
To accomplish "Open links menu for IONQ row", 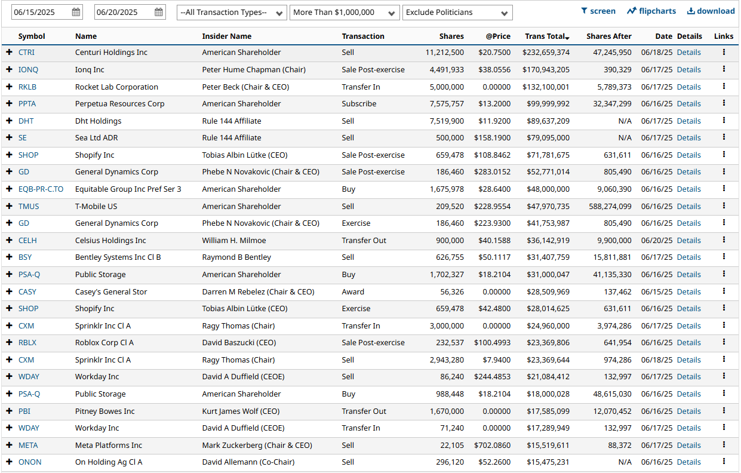I will [724, 69].
